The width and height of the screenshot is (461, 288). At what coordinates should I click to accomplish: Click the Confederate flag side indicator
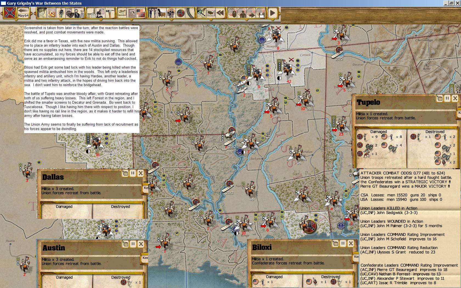pos(10,13)
